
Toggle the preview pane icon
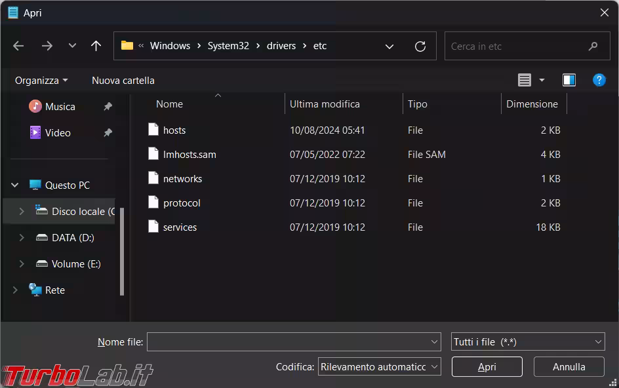tap(569, 80)
